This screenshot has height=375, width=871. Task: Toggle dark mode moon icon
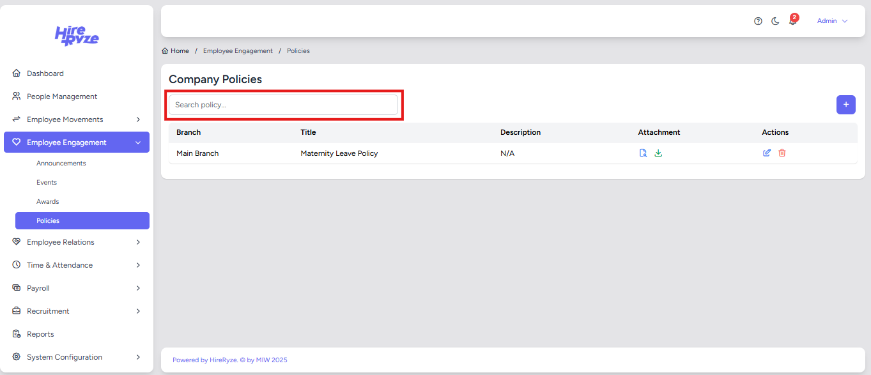pyautogui.click(x=775, y=21)
